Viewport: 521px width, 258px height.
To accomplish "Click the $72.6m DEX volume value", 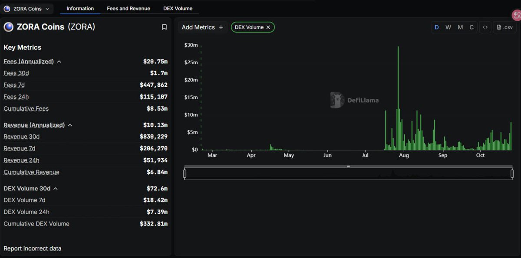I will coord(157,189).
